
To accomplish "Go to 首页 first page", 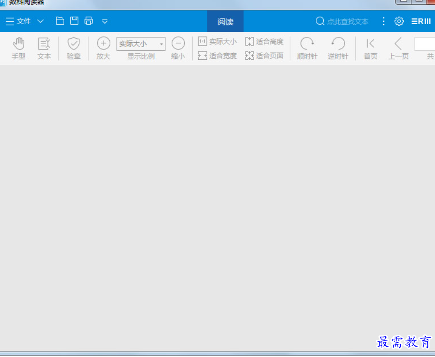I will coord(370,48).
